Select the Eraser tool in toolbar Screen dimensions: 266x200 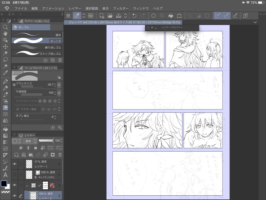pos(5,107)
